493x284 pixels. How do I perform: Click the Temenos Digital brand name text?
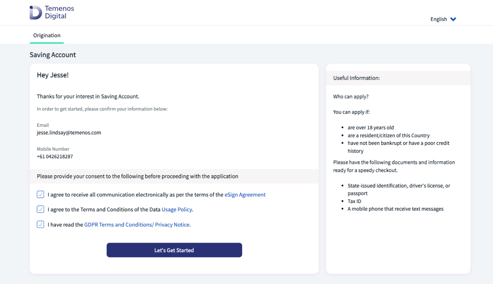pyautogui.click(x=59, y=12)
